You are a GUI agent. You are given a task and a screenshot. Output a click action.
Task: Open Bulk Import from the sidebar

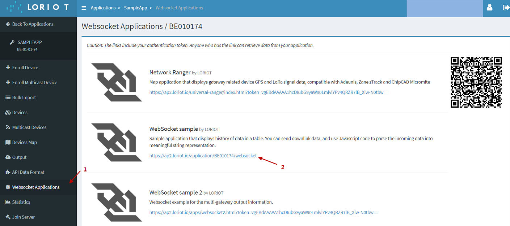(x=38, y=97)
